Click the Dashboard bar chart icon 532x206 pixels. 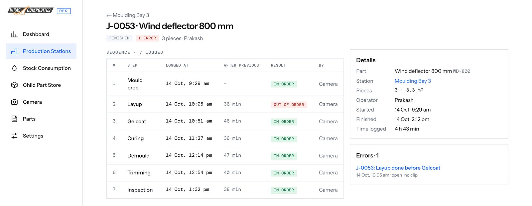coord(14,34)
